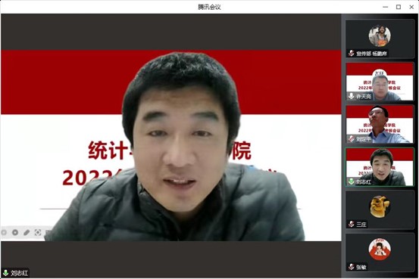The height and width of the screenshot is (279, 419).
Task: Click the leftmost faded circle toolbar icon
Action: [4, 233]
